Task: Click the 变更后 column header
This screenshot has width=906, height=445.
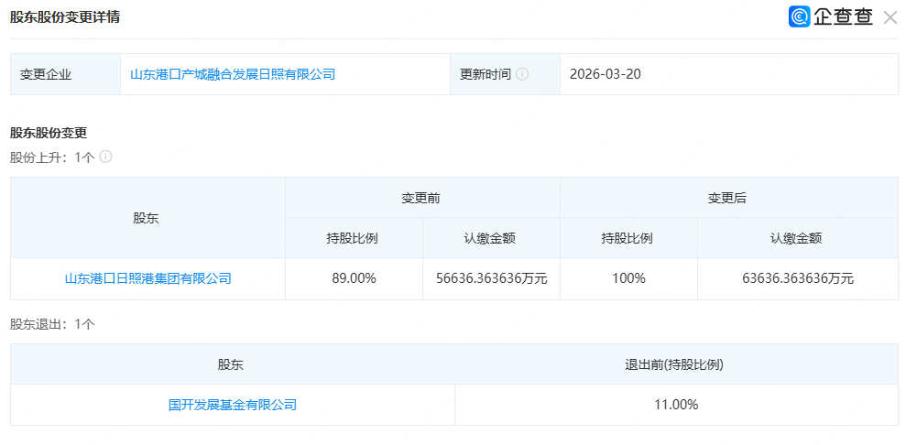Action: 729,198
